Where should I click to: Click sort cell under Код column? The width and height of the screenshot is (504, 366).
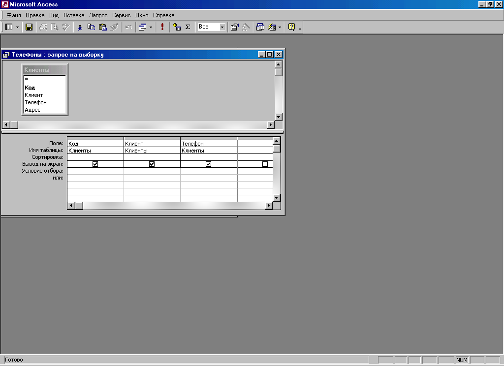95,157
